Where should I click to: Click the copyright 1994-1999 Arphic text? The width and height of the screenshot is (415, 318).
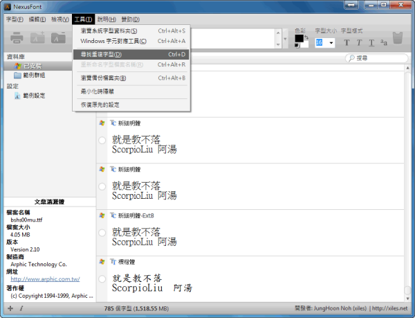52,296
